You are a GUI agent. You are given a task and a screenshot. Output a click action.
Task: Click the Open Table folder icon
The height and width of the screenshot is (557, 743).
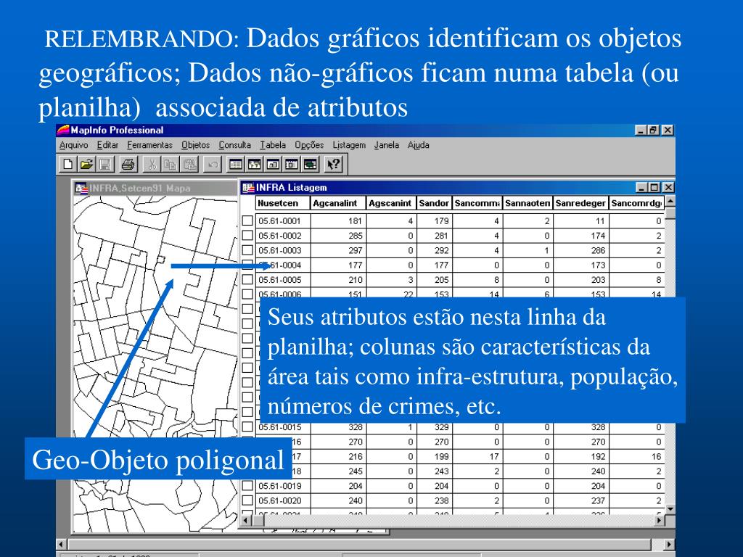coord(86,165)
